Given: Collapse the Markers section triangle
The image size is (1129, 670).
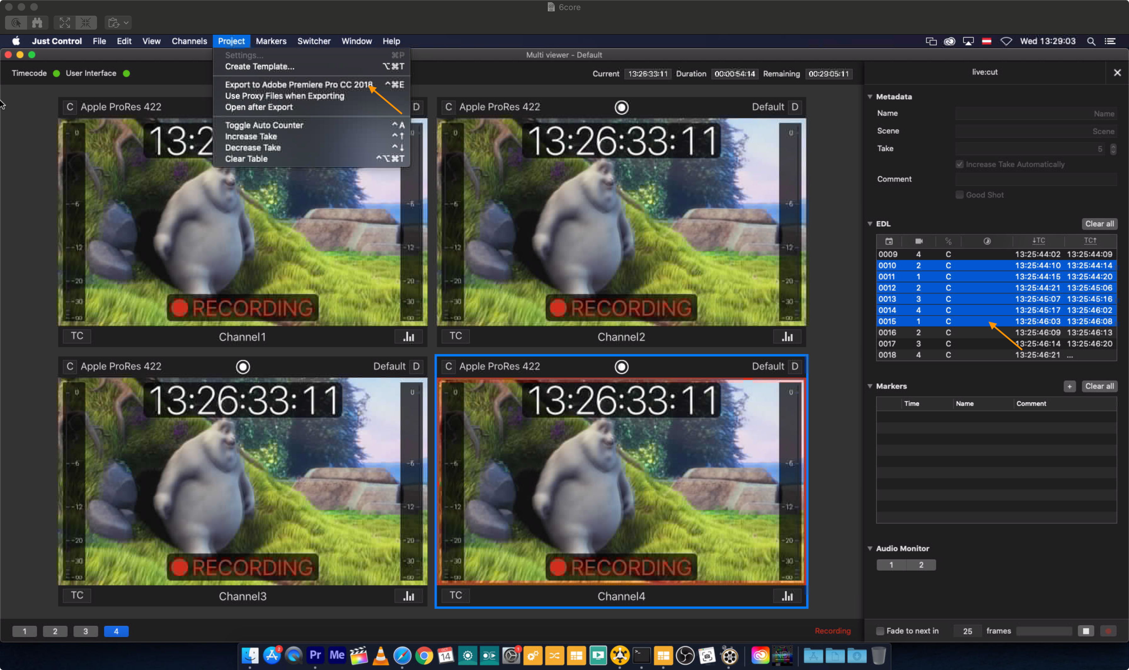Looking at the screenshot, I should pyautogui.click(x=870, y=386).
